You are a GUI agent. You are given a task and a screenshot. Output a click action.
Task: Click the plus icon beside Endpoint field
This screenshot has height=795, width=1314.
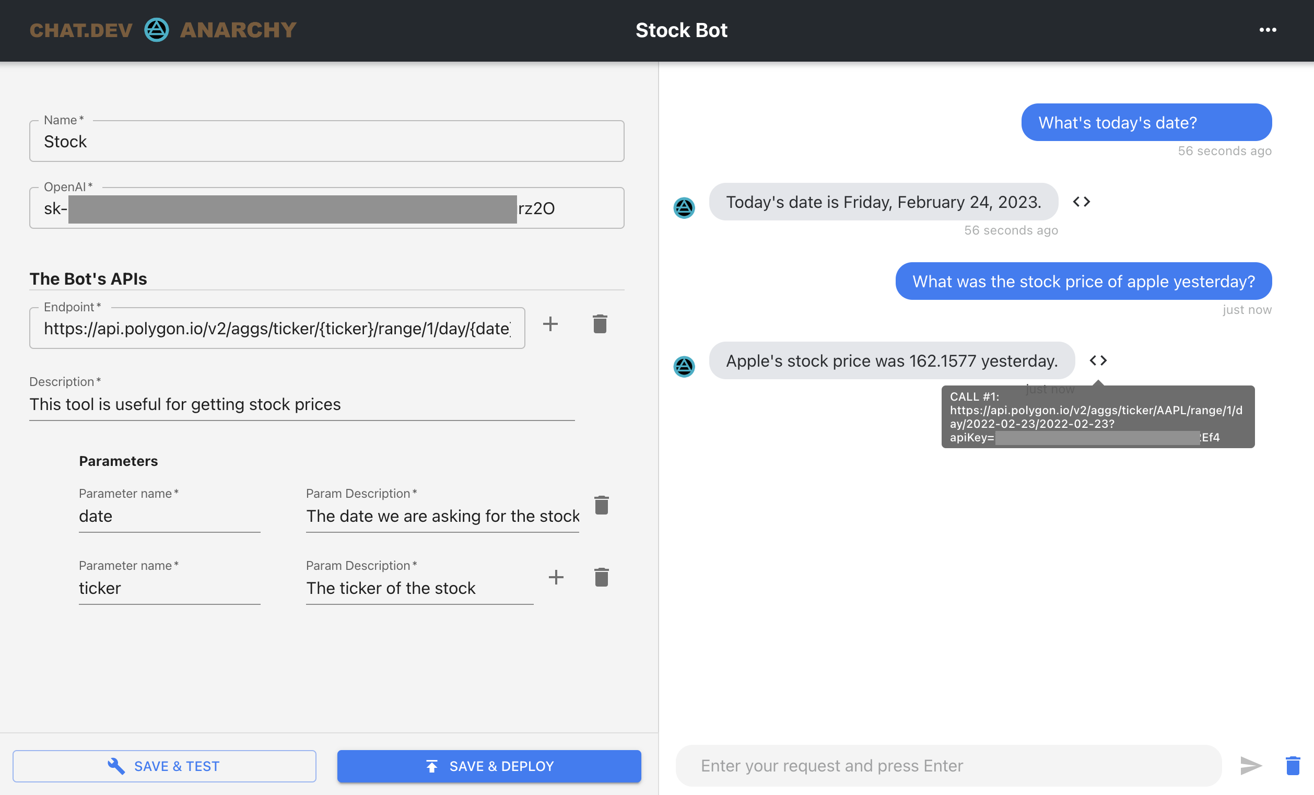click(x=550, y=324)
